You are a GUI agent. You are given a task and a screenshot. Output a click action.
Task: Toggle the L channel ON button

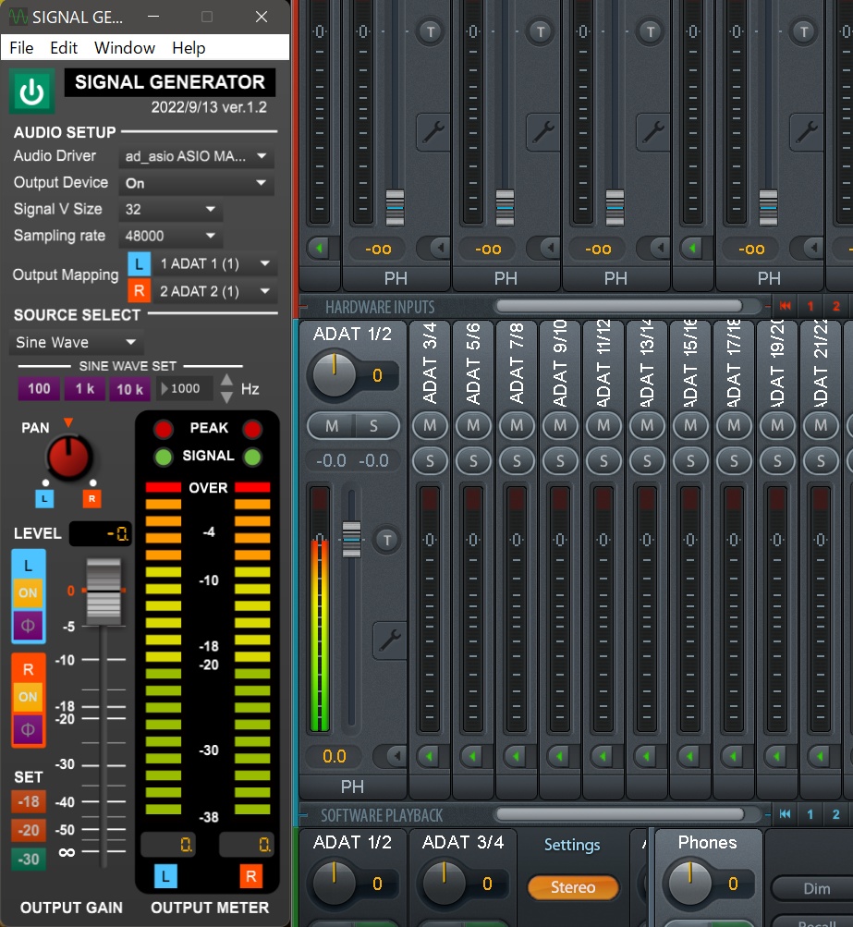28,593
